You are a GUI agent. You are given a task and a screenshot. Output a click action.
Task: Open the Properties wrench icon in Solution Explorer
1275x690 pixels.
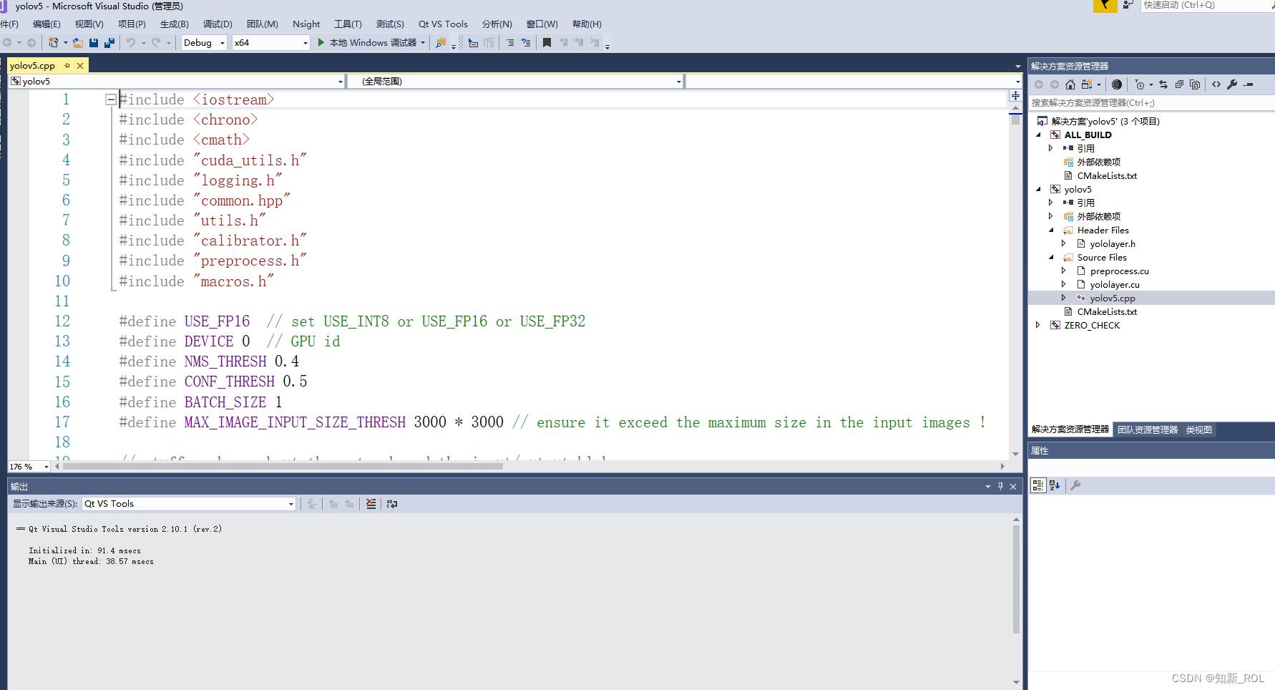pyautogui.click(x=1232, y=84)
